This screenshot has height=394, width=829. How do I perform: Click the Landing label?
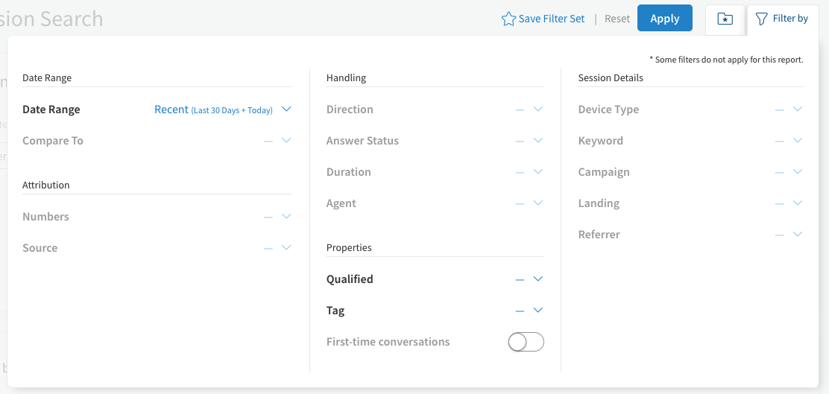tap(599, 203)
